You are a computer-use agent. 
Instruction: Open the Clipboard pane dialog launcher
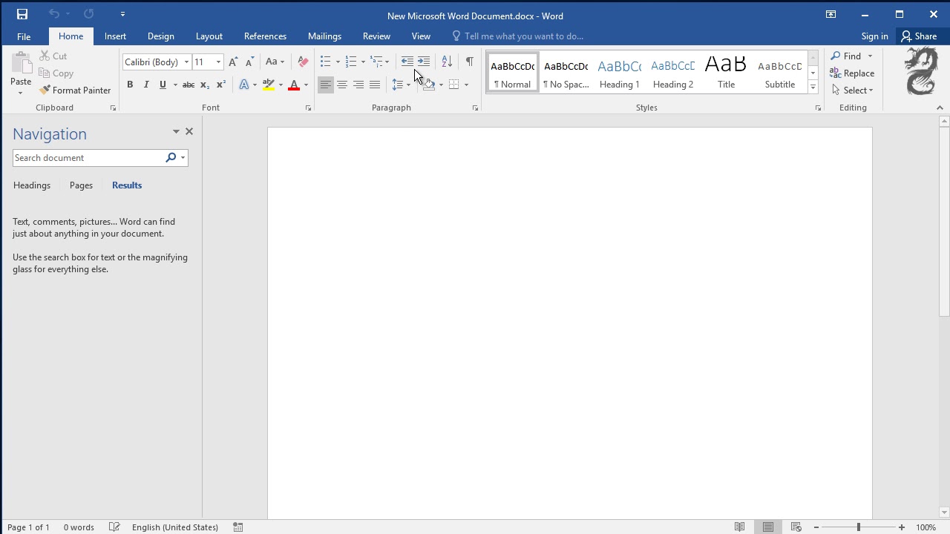[x=113, y=108]
